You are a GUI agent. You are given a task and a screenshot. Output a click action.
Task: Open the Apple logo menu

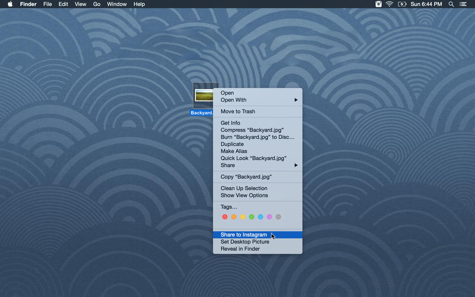9,4
